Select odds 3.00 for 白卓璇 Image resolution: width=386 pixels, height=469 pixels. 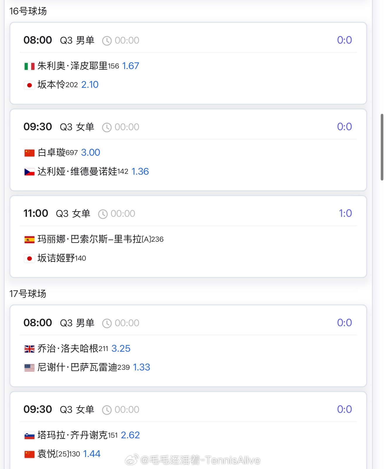[90, 152]
